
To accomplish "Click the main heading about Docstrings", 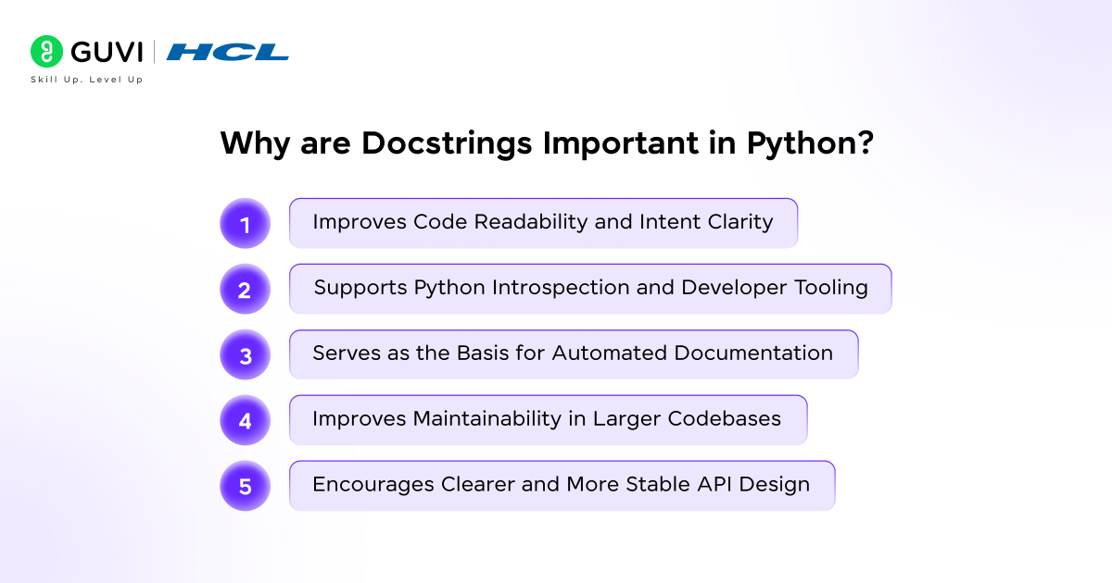I will tap(547, 143).
